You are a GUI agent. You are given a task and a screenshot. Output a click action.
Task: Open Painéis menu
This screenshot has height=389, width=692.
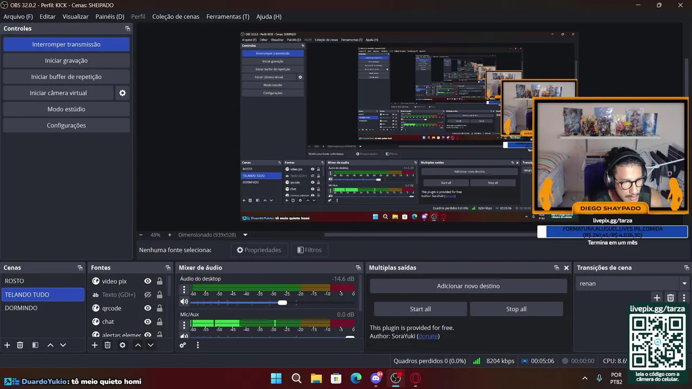(x=110, y=17)
